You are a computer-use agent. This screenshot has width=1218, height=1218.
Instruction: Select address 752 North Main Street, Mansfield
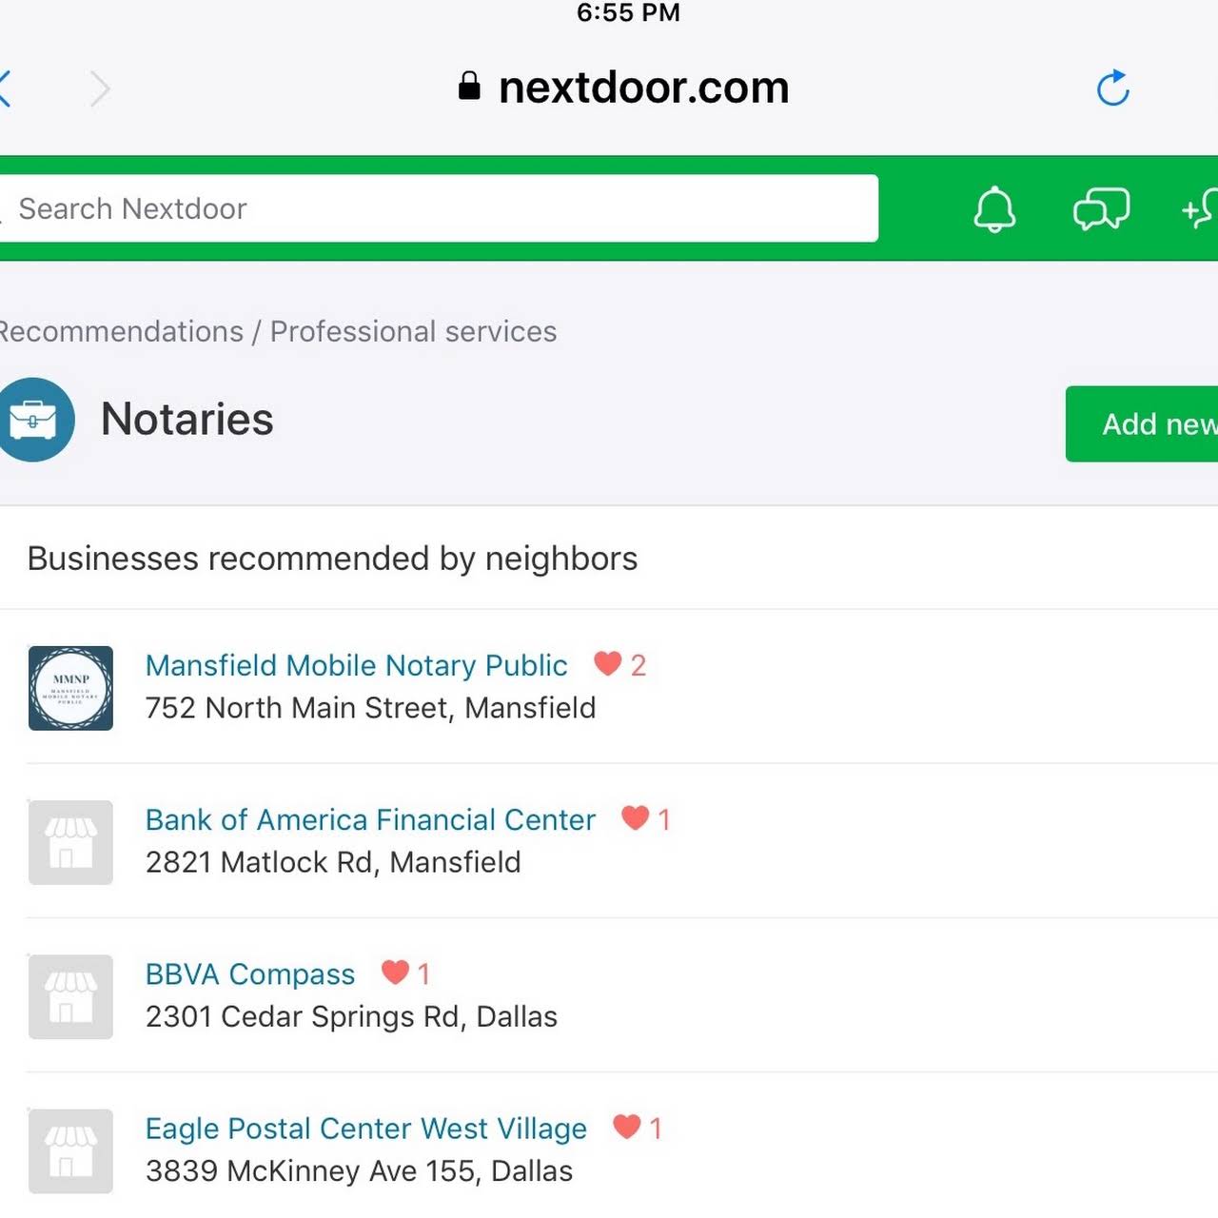pyautogui.click(x=370, y=708)
